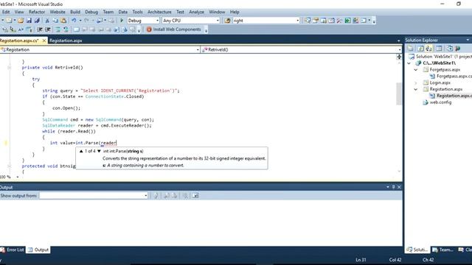
Task: Collapse the RetriveId method outlining marker
Action: (10, 68)
